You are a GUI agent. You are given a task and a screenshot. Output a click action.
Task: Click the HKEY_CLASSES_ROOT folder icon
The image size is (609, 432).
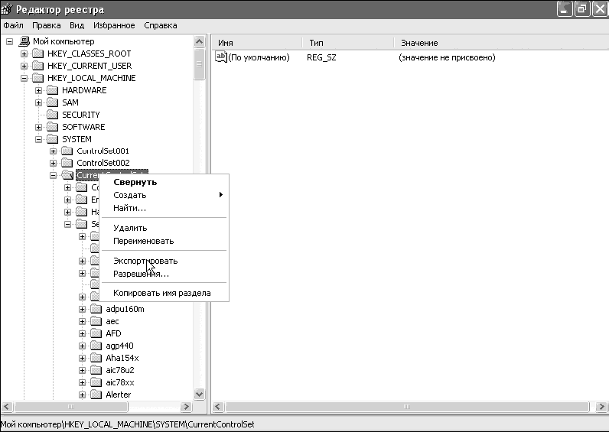coord(38,54)
